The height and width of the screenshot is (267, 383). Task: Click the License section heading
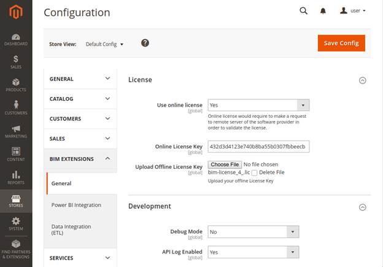pyautogui.click(x=140, y=80)
